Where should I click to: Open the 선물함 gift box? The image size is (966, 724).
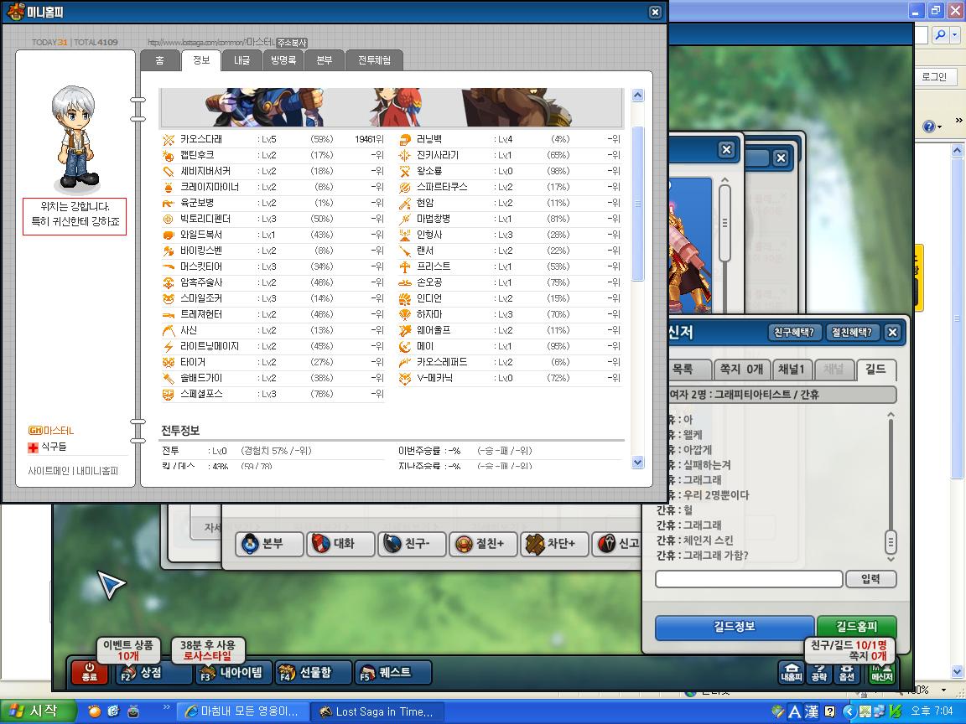coord(314,672)
